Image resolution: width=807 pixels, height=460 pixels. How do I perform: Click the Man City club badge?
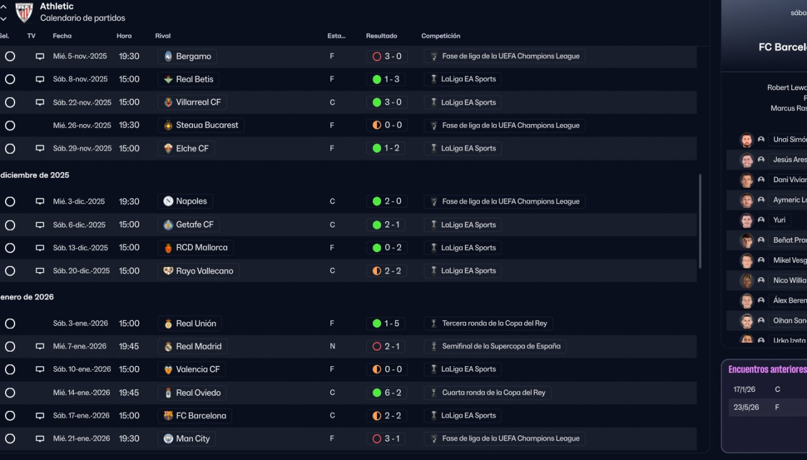click(168, 439)
